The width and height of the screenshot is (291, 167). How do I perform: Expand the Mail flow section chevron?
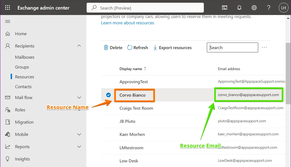click(79, 97)
